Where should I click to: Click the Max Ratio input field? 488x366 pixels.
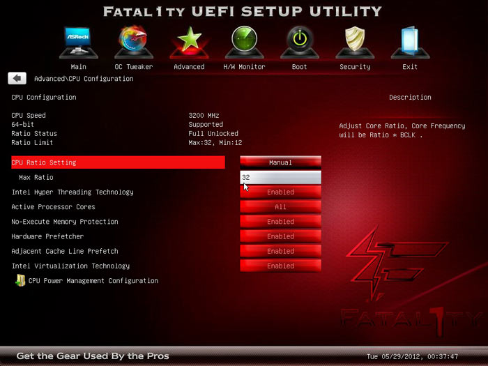point(280,177)
